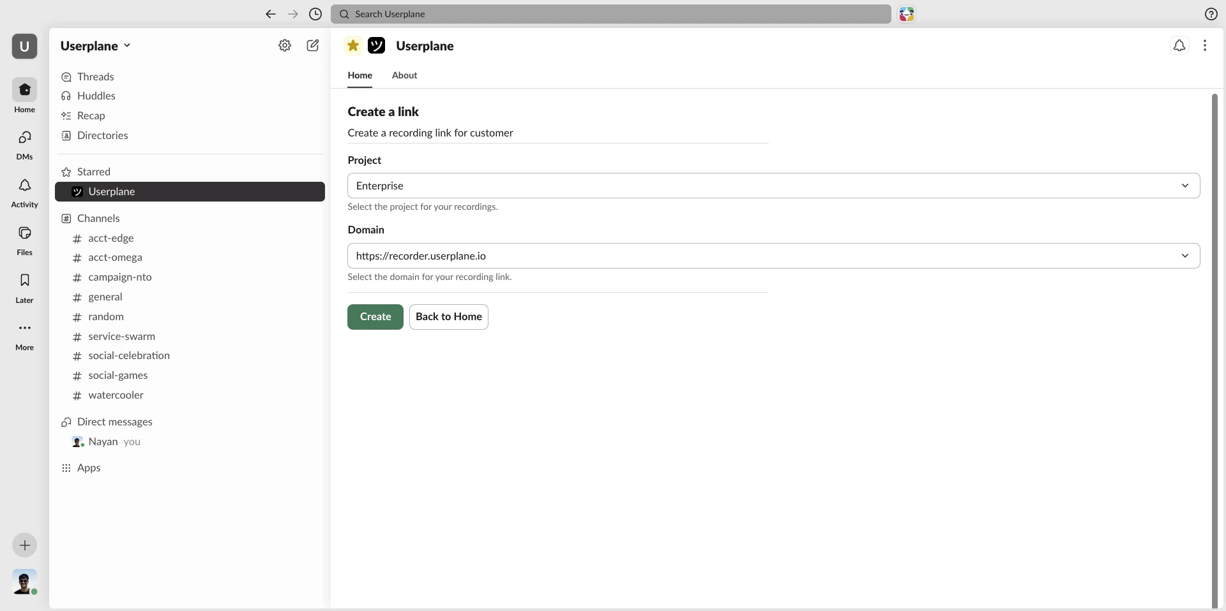This screenshot has height=611, width=1226.
Task: Open Files in the left rail
Action: pos(24,240)
